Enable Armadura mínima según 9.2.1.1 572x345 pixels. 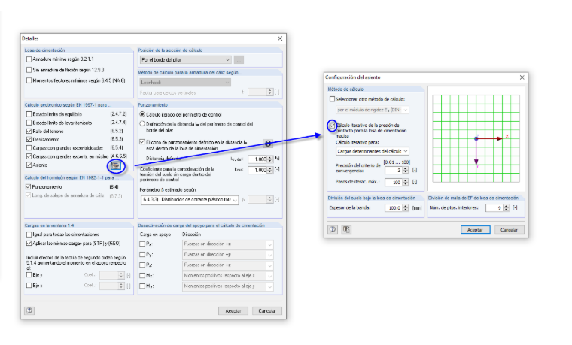[29, 59]
